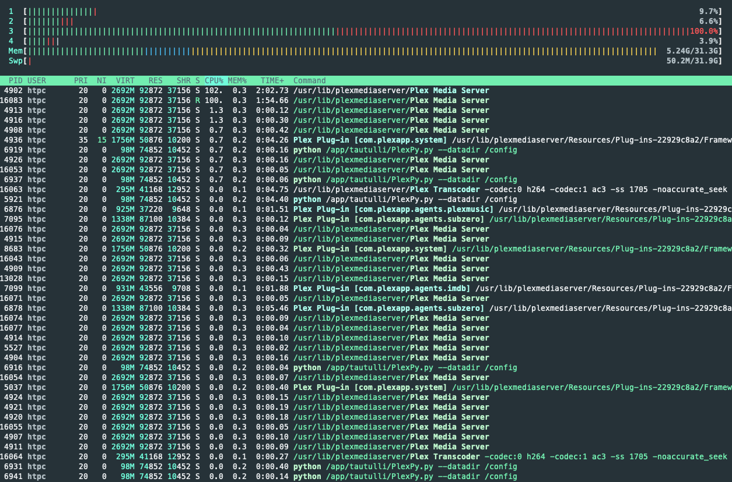Select Plex Media Server PID 13028
Screen dimensions: 732x482
pos(366,278)
